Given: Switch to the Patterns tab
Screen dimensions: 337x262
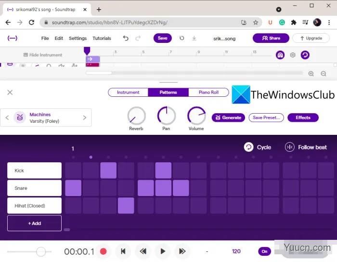Looking at the screenshot, I should pos(168,92).
